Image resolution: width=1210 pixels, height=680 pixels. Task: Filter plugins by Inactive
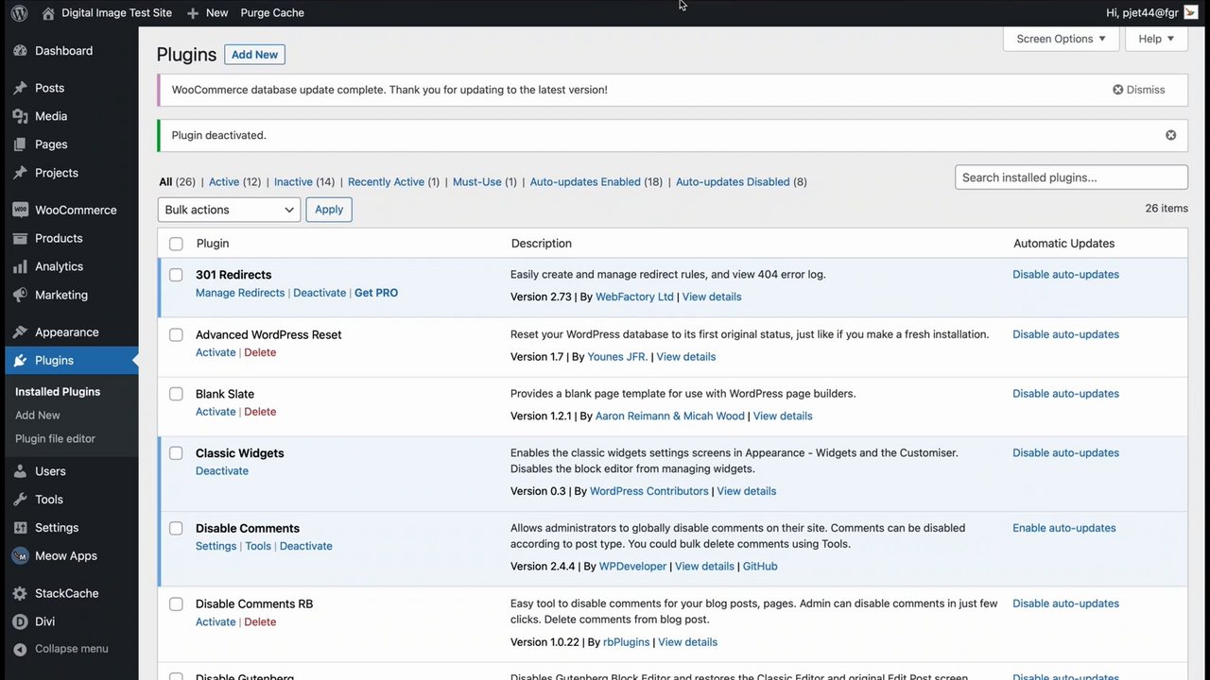pyautogui.click(x=293, y=182)
